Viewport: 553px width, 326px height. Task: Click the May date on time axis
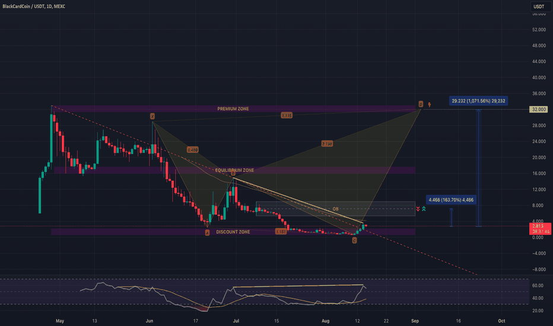click(60, 321)
